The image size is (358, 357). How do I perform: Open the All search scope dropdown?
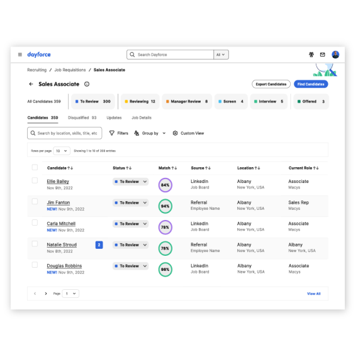tap(221, 55)
